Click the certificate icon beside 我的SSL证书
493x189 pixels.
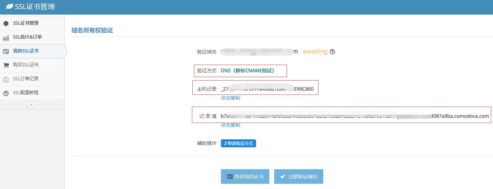click(6, 51)
